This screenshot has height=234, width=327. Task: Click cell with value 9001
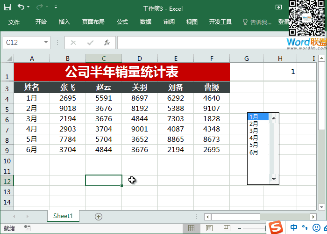[x=140, y=129]
